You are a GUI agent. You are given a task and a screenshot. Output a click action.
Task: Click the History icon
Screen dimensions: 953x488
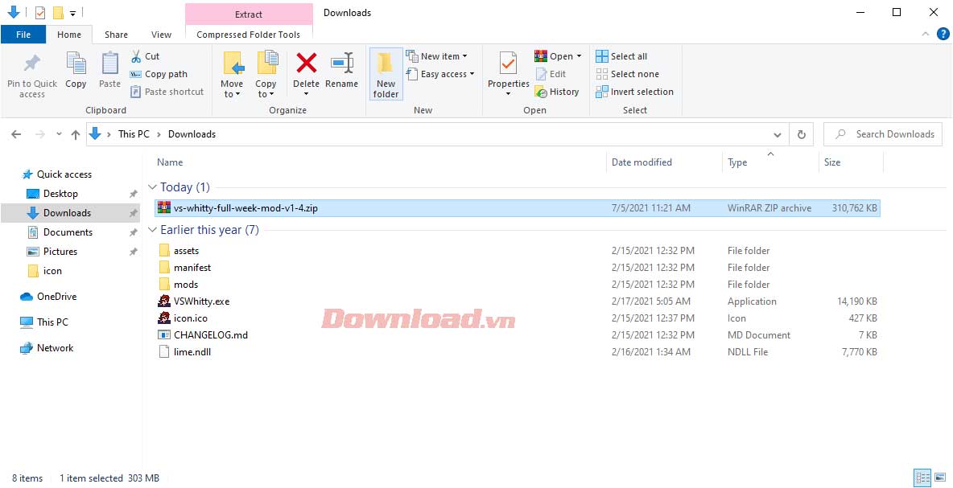point(541,92)
